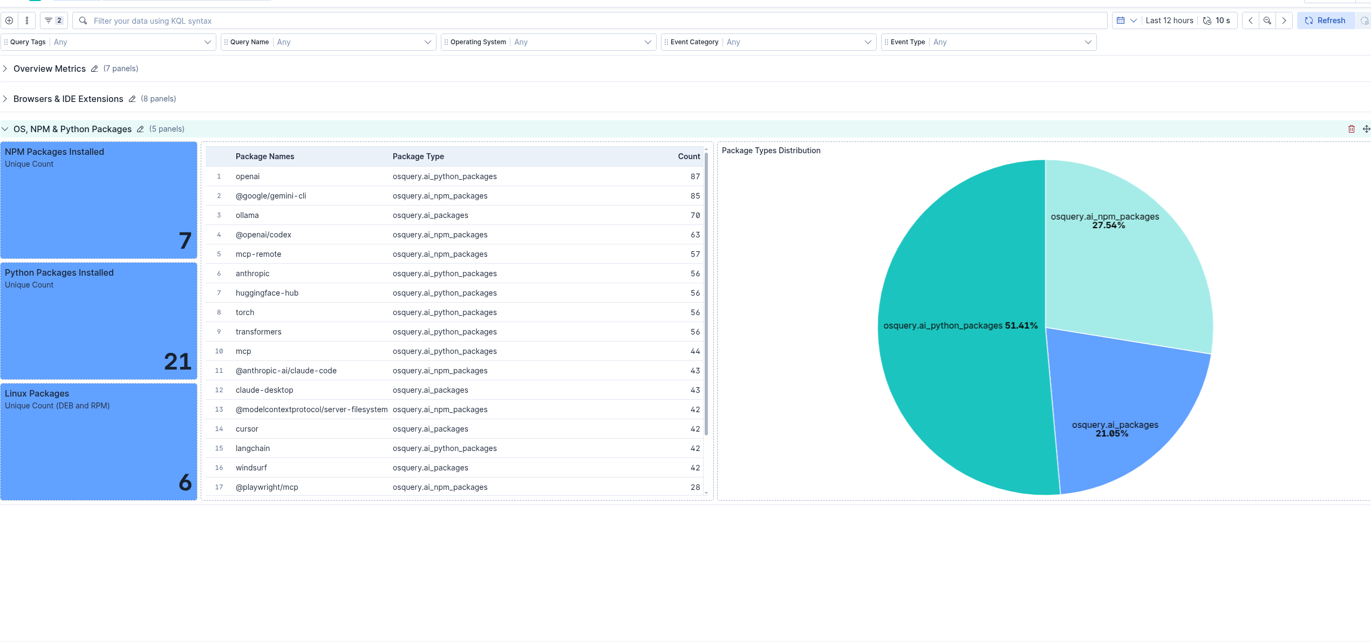This screenshot has height=642, width=1371.
Task: Grab the Query Tags control drag handle
Action: pos(6,42)
